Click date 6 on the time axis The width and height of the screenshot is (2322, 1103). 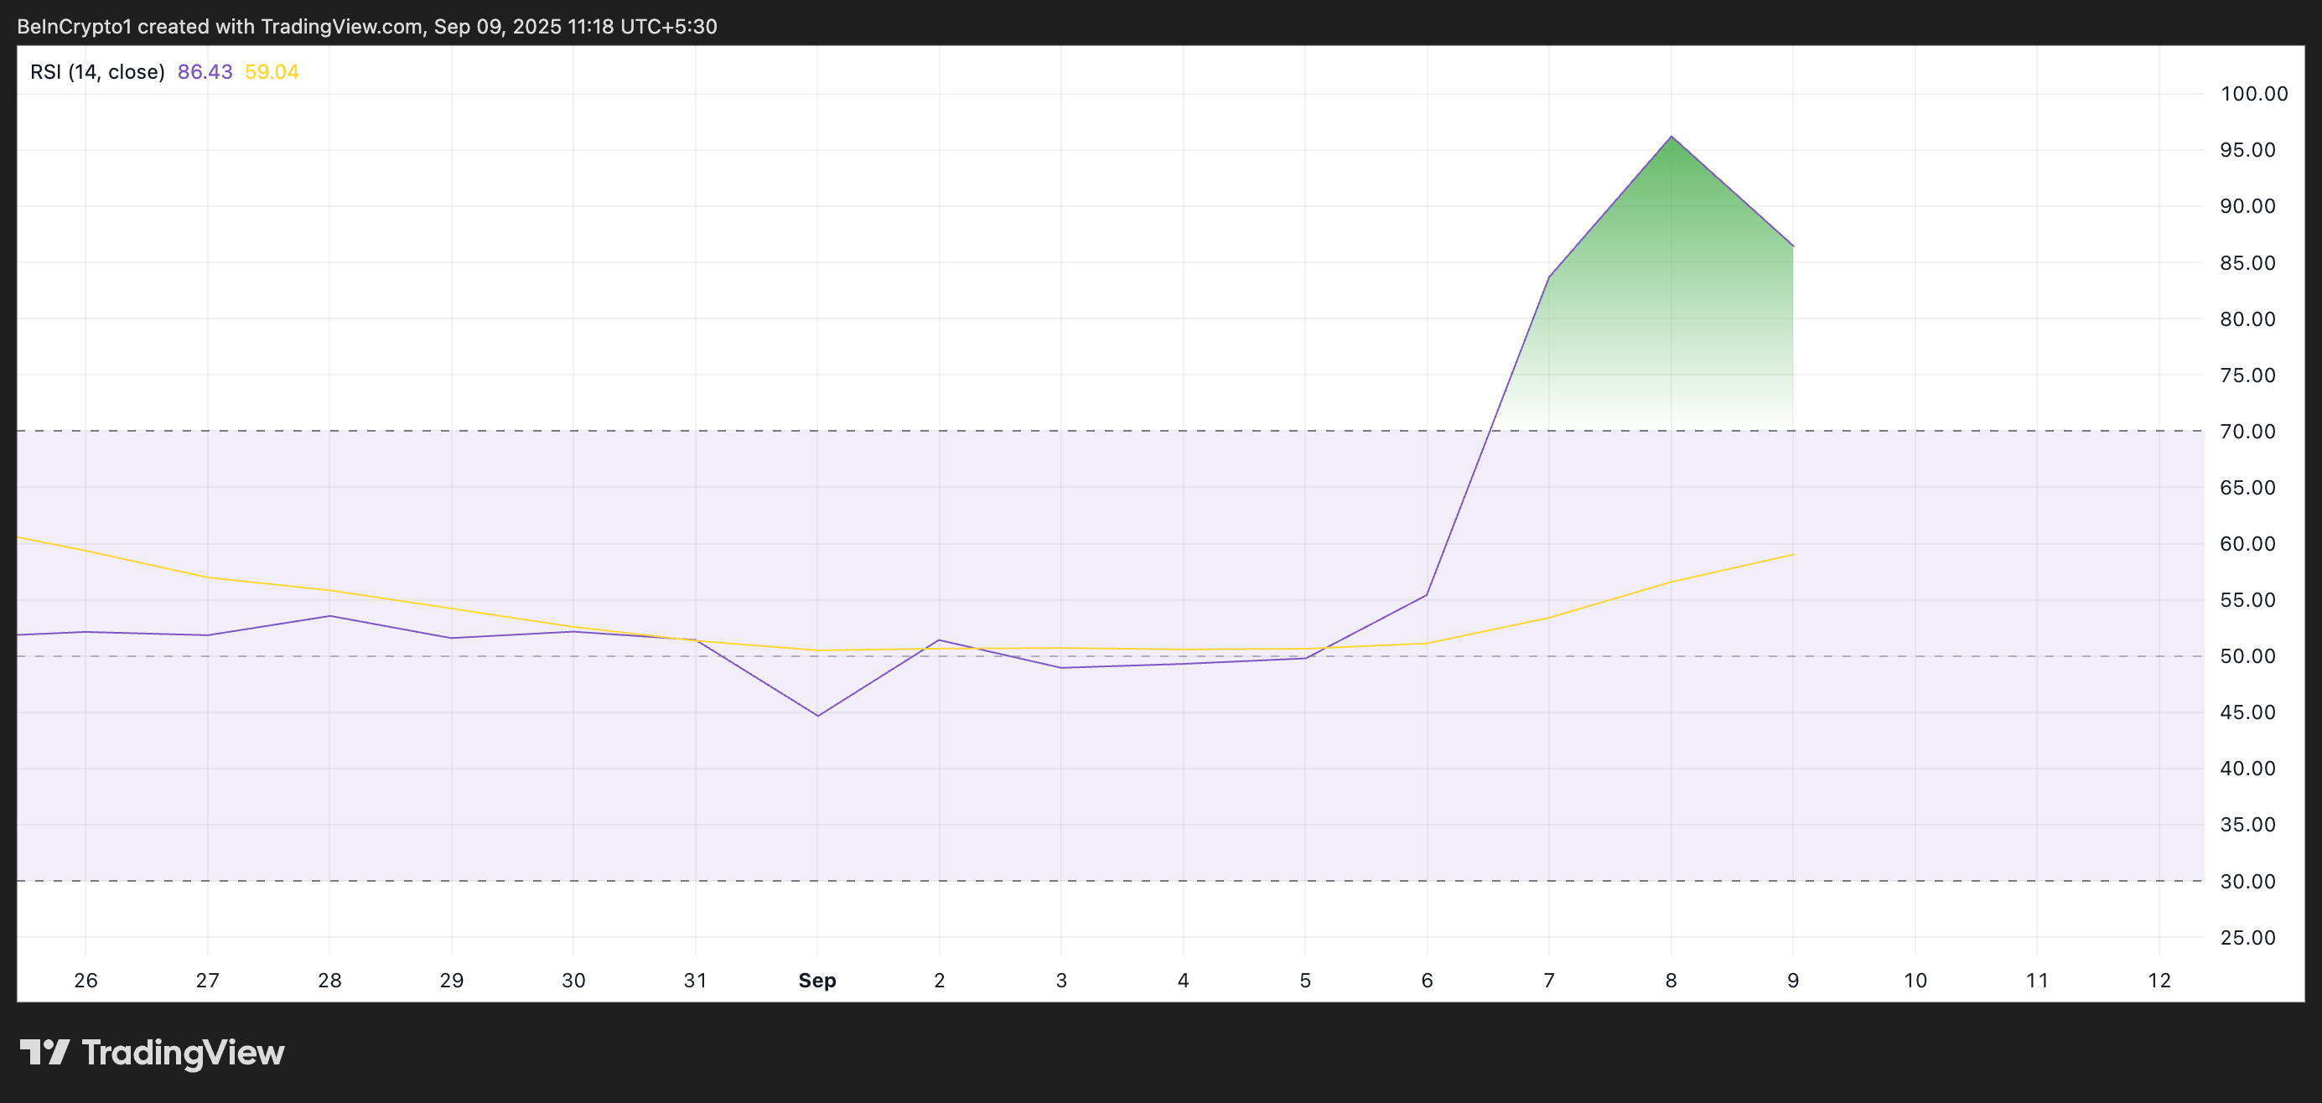click(x=1427, y=981)
